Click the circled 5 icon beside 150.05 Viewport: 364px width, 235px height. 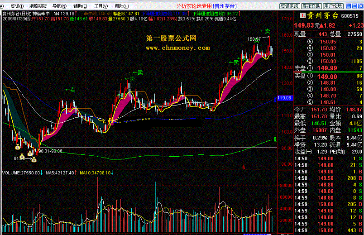[x=310, y=42]
